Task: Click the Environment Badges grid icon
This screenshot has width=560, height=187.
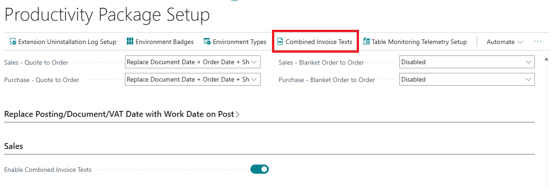Action: pyautogui.click(x=130, y=42)
